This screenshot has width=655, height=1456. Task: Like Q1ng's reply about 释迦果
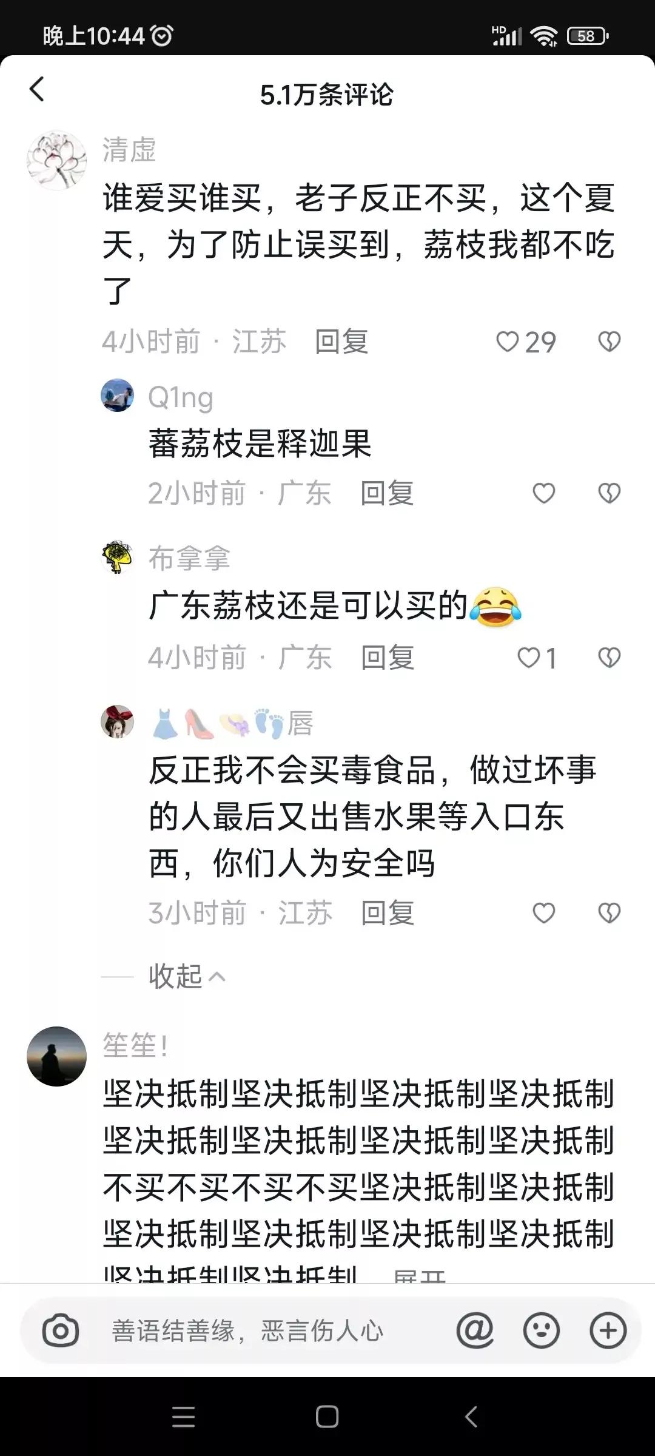543,493
